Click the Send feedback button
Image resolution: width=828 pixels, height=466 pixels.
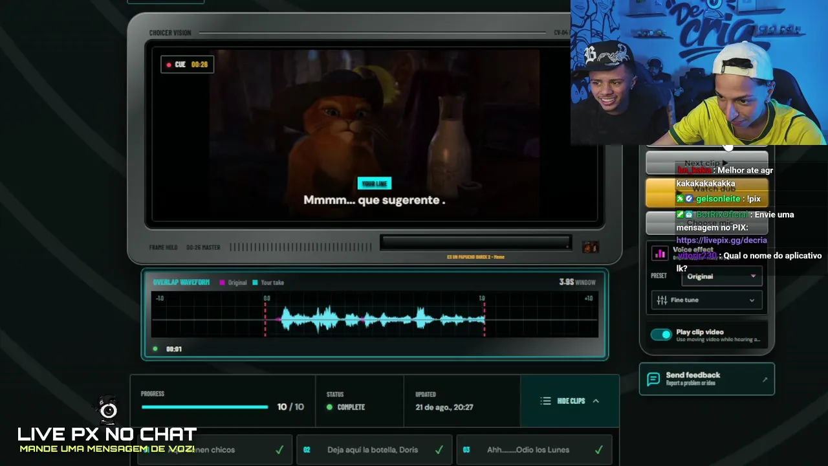click(x=707, y=379)
